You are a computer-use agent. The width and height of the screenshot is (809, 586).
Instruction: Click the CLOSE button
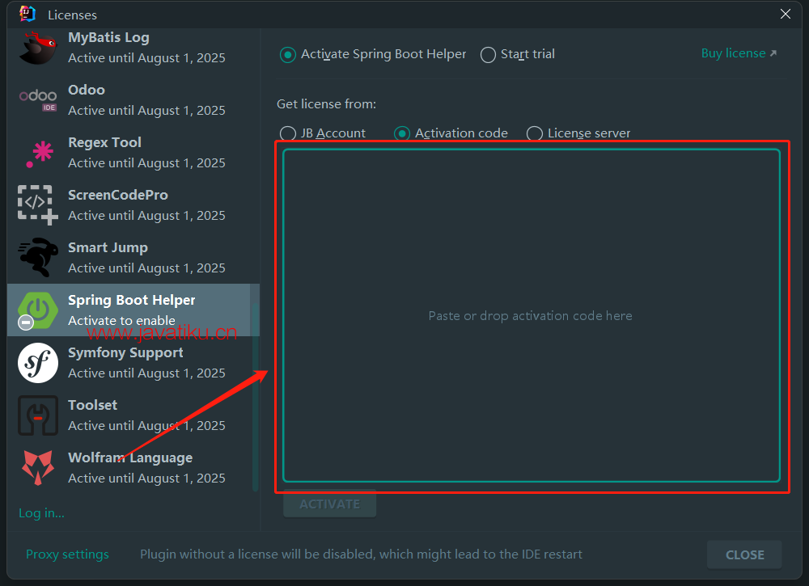(744, 554)
